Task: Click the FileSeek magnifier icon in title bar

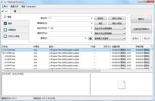Action: click(2, 2)
